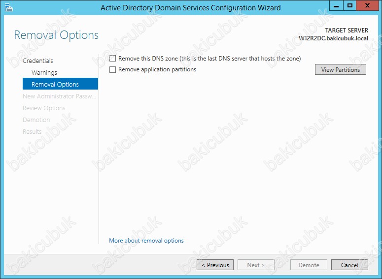Click the Removal Options page heading

(x=56, y=35)
